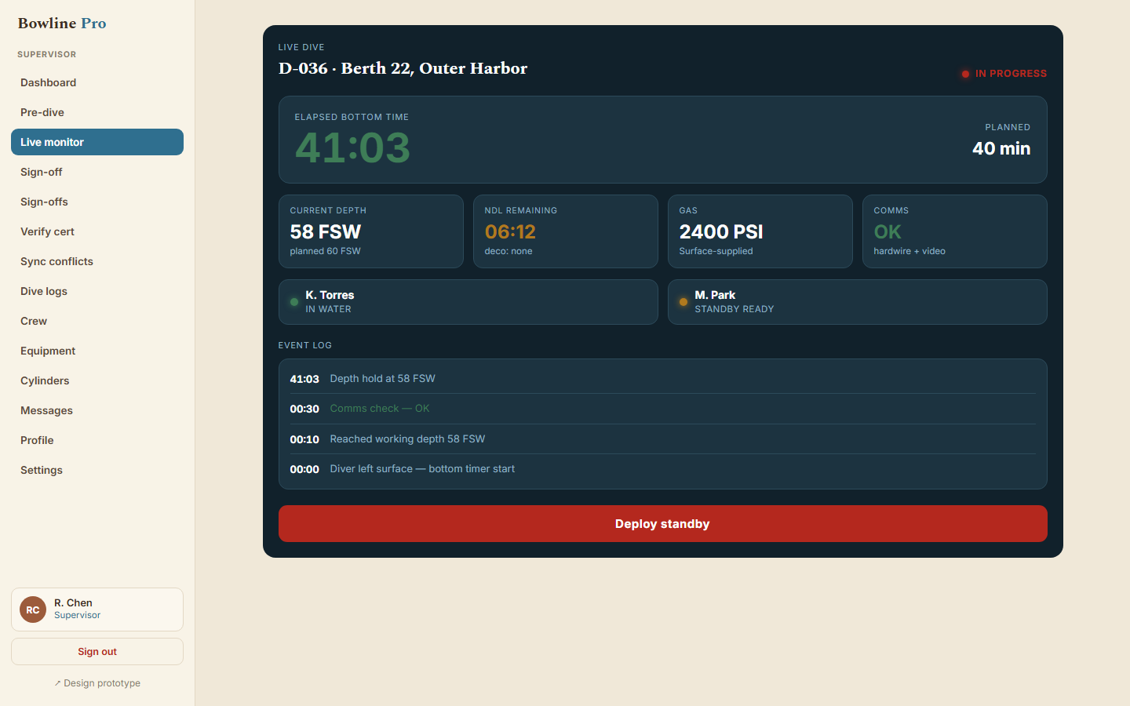Select the M. Park standby card
1130x706 pixels.
coord(857,302)
